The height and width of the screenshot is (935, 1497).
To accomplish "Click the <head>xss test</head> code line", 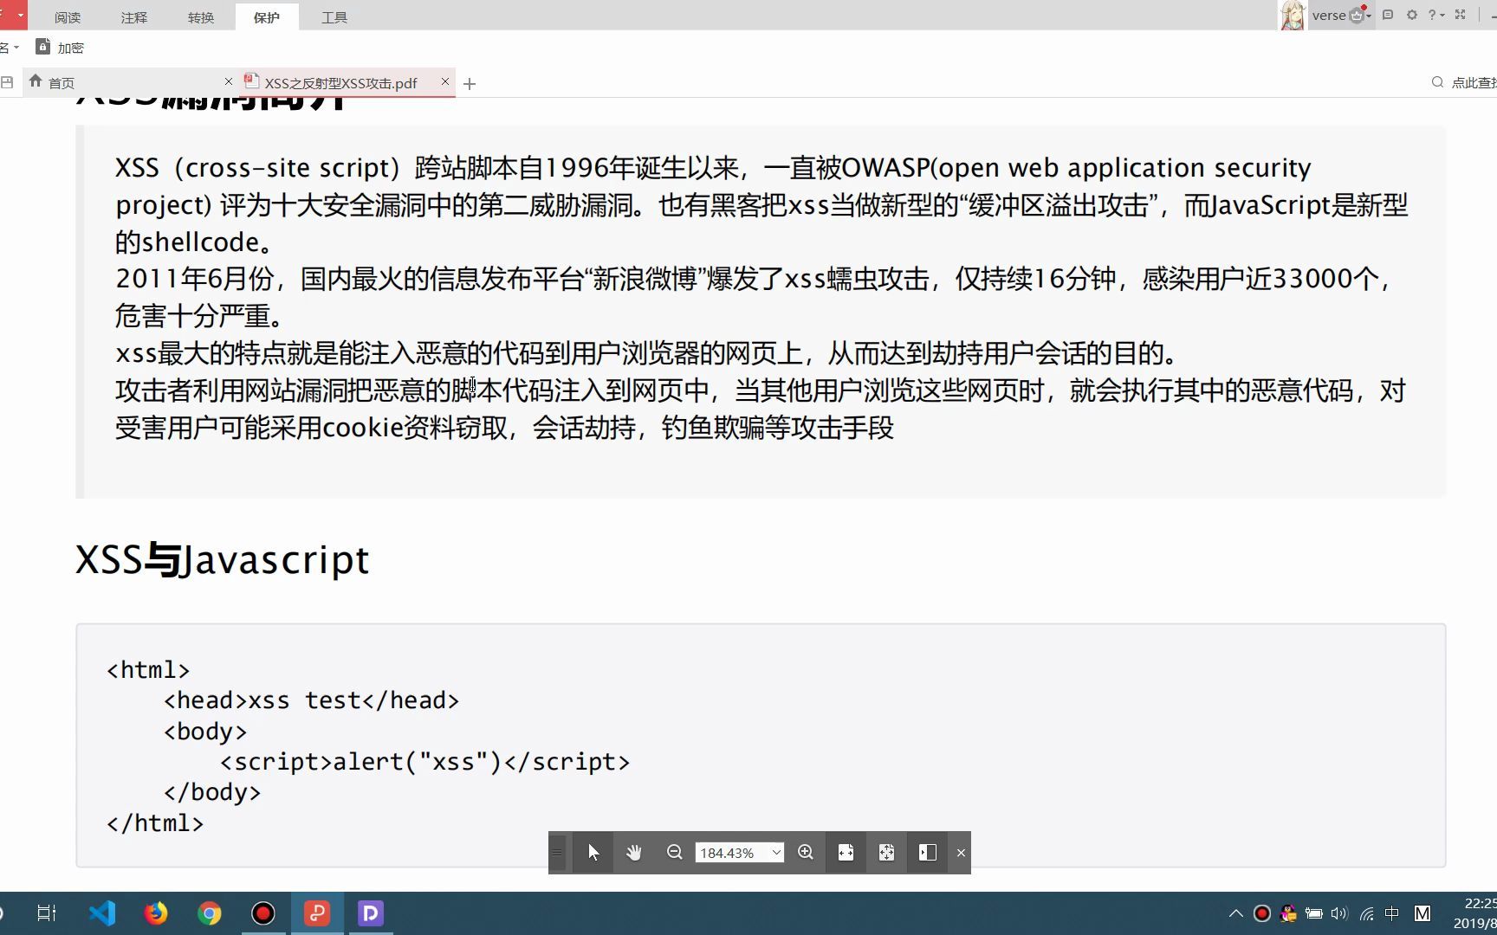I will (x=311, y=700).
